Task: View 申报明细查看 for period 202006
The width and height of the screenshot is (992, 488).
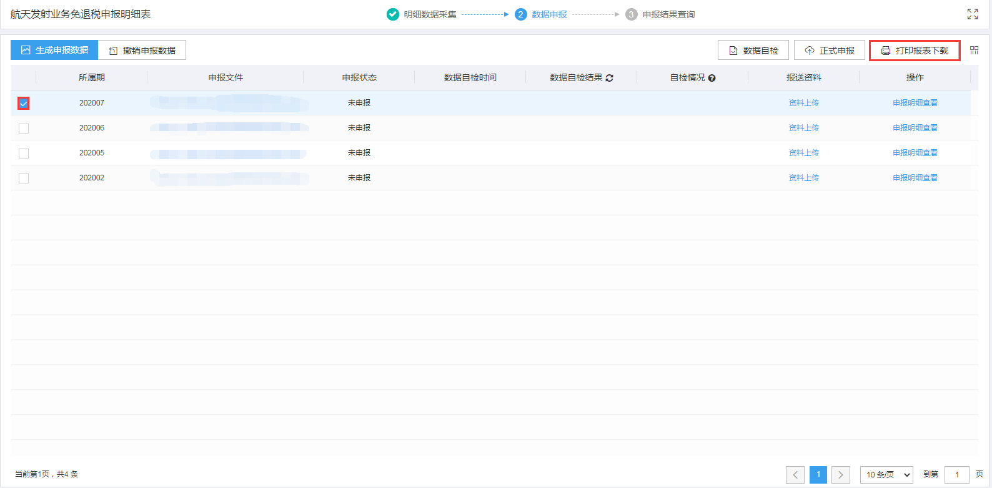Action: 915,128
